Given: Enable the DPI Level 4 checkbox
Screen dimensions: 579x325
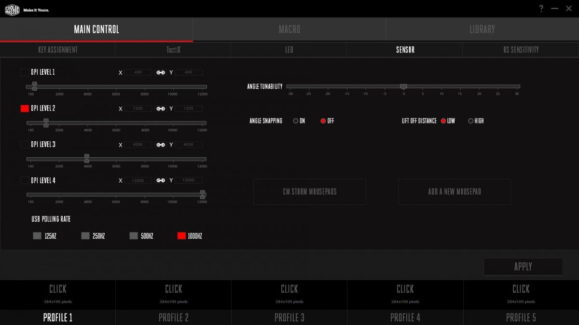Looking at the screenshot, I should [x=25, y=180].
